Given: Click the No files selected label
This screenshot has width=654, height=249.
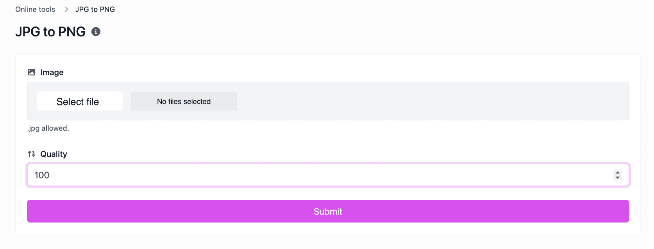Looking at the screenshot, I should tap(184, 101).
